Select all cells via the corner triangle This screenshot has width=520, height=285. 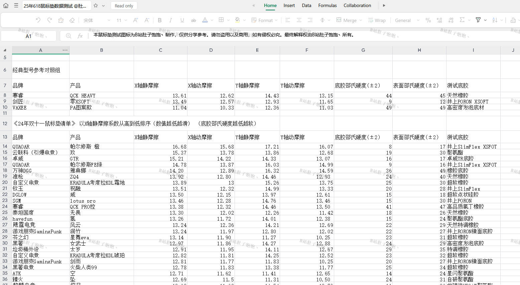(x=5, y=50)
